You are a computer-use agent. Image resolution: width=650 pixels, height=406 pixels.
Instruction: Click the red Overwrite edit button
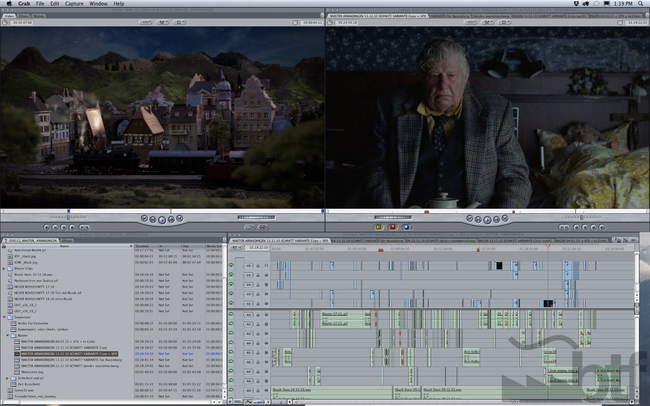click(393, 227)
